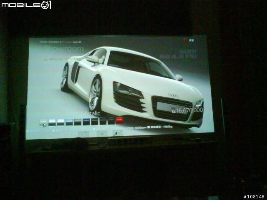Select the sixth blue paint swatch
267x200 pixels.
coord(86,122)
